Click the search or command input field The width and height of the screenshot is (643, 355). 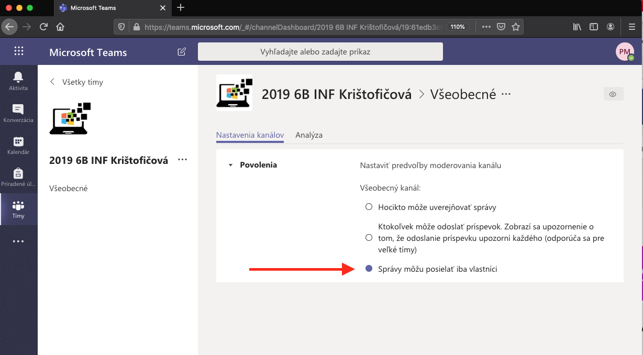(x=320, y=52)
